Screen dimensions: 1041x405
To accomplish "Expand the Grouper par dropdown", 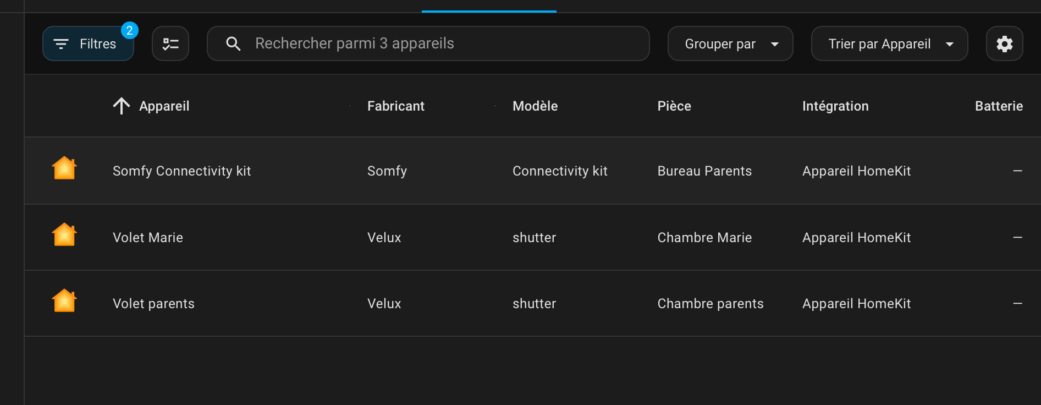I will tap(730, 44).
